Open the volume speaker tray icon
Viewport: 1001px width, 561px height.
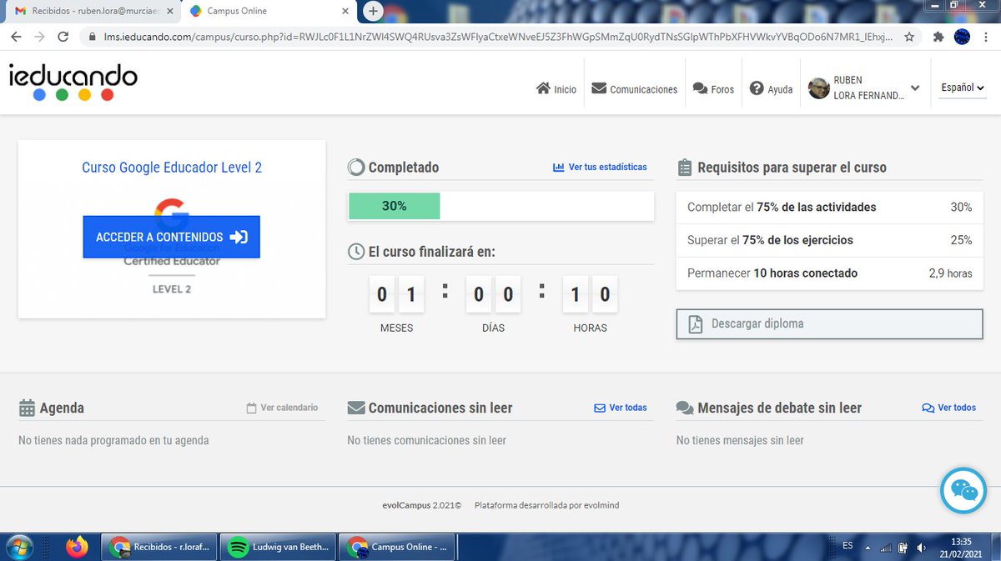click(x=920, y=548)
